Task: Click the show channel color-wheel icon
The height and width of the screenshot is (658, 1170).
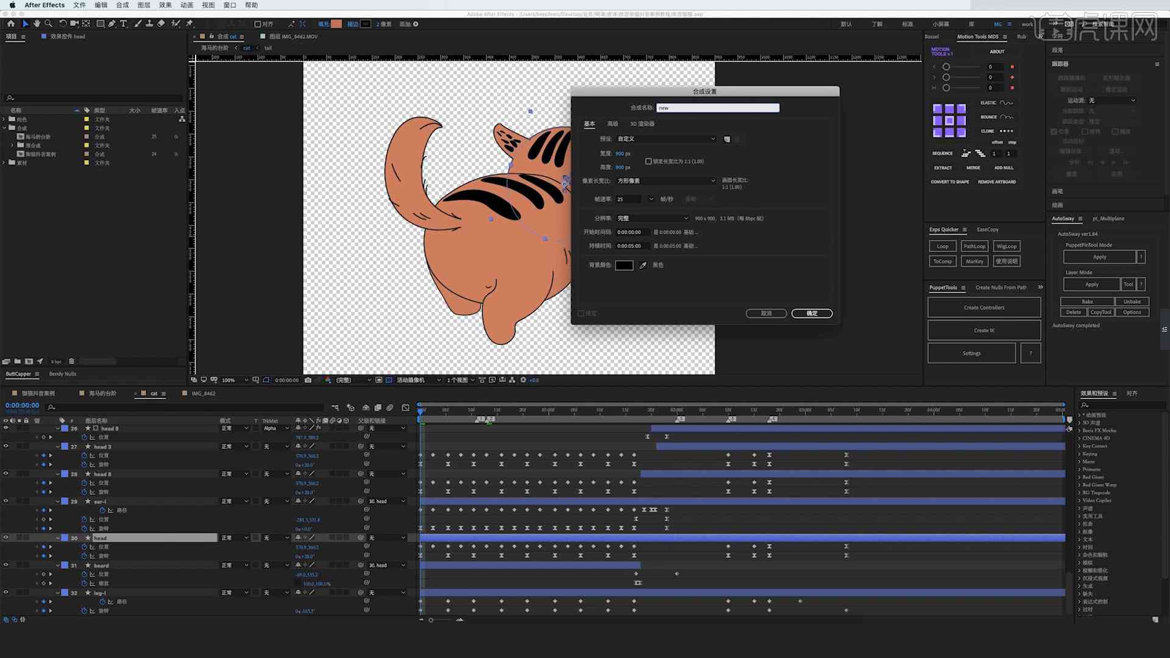Action: click(x=328, y=380)
